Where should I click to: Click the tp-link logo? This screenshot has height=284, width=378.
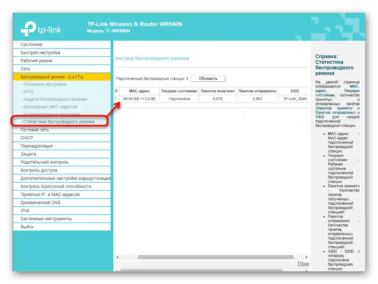(x=41, y=29)
